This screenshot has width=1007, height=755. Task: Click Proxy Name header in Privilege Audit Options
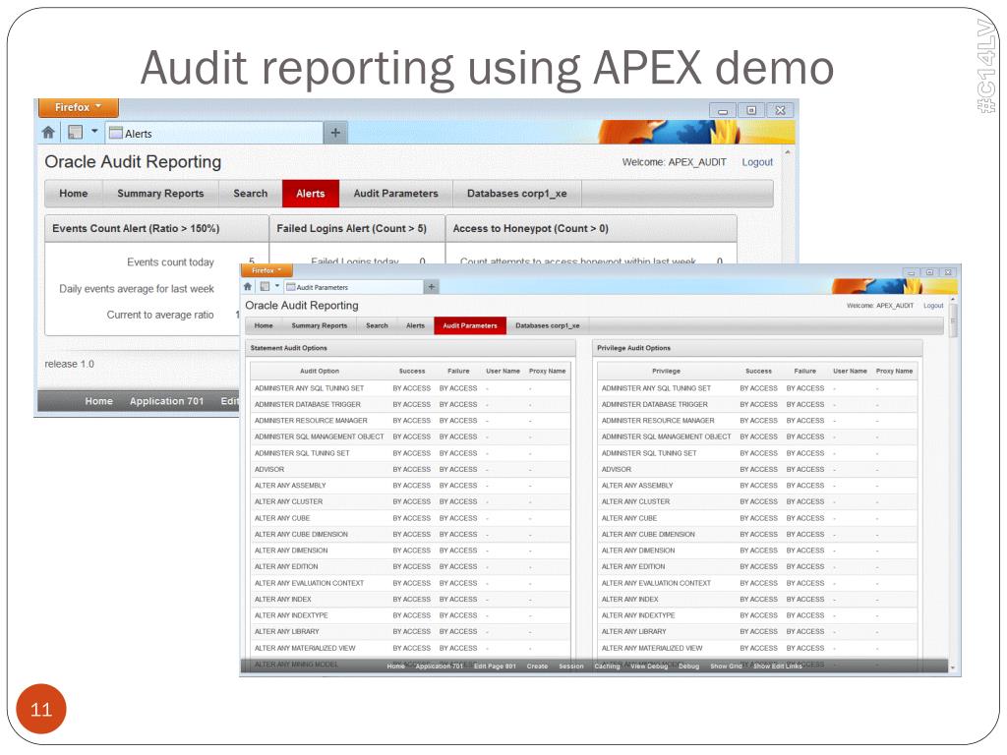coord(894,371)
